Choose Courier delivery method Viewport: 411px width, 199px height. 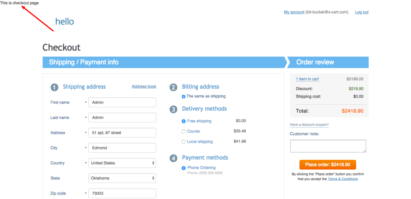(x=184, y=132)
